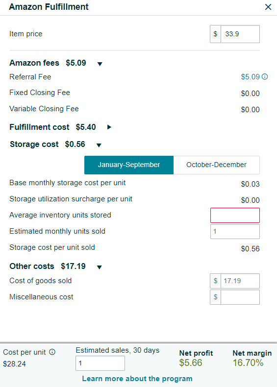Open Learn more about the program link
The image size is (277, 387).
(137, 379)
